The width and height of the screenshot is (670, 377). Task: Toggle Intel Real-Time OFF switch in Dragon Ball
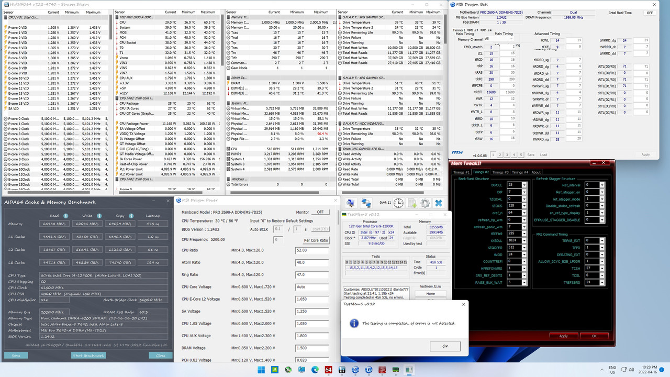pos(650,13)
